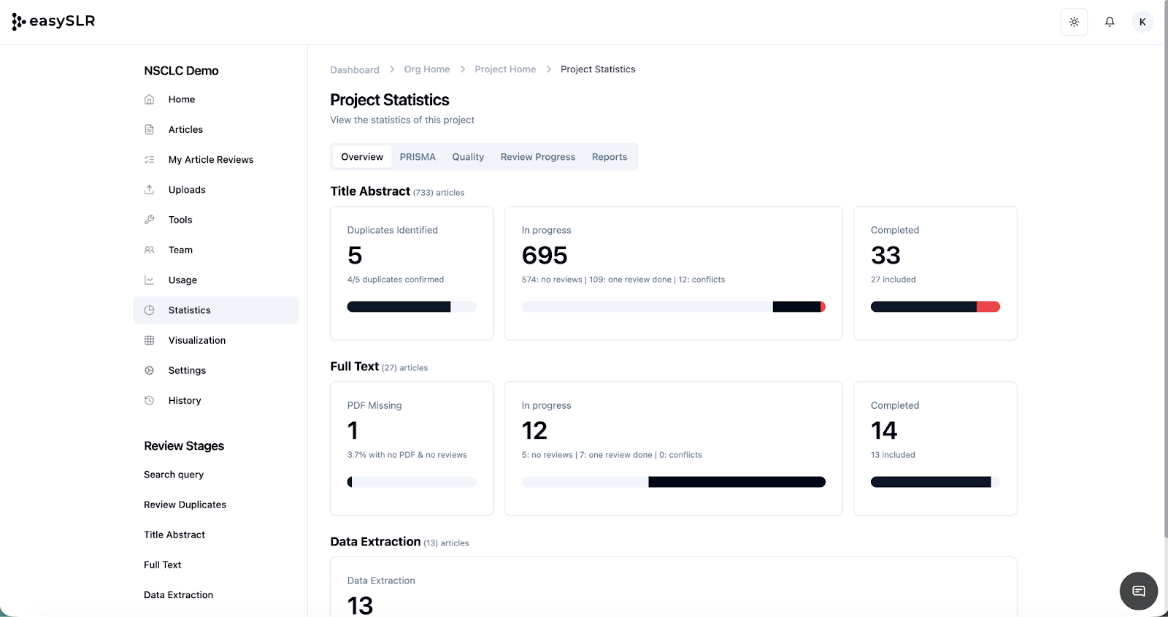The image size is (1168, 617).
Task: Toggle the light/dark theme sun icon
Action: [1074, 22]
